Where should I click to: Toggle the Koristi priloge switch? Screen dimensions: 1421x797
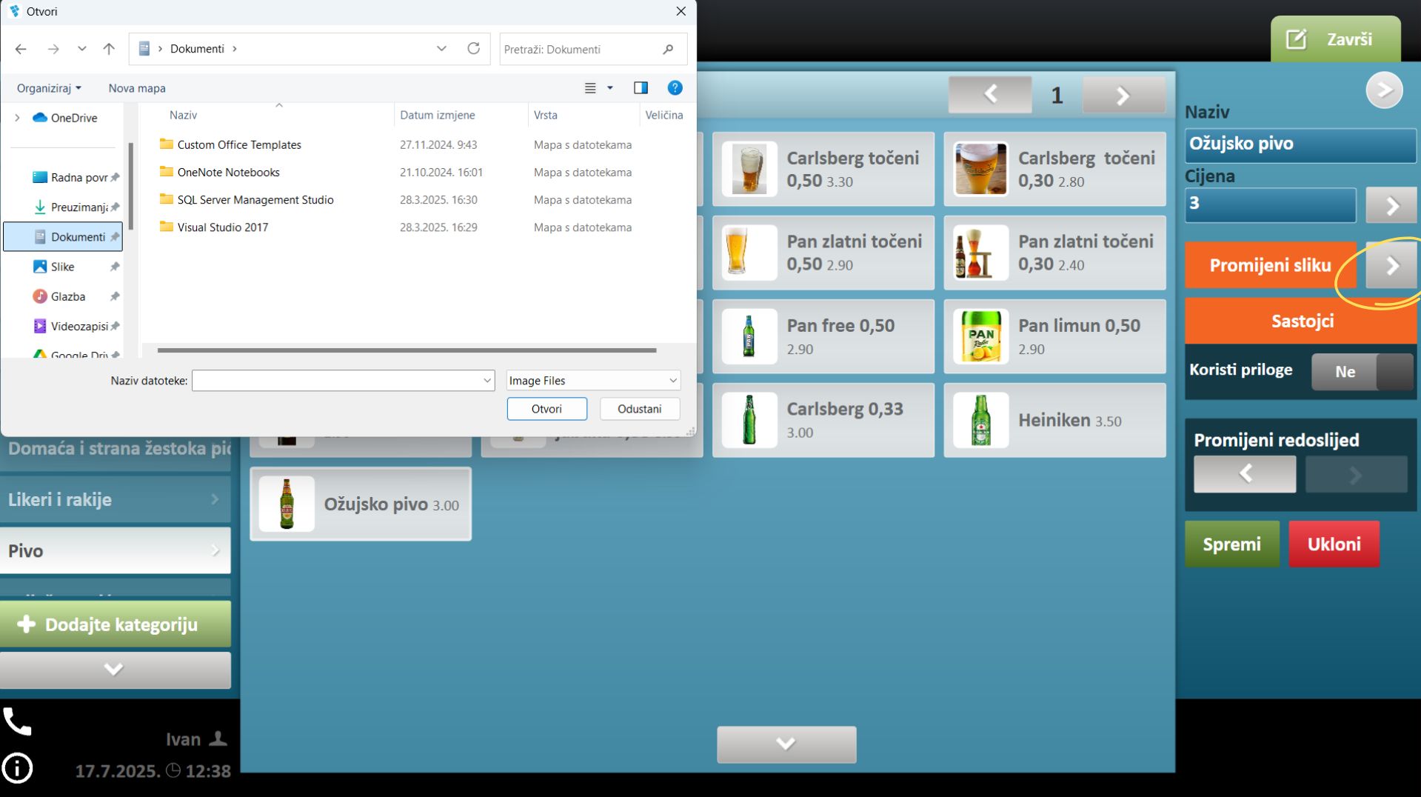pos(1362,371)
